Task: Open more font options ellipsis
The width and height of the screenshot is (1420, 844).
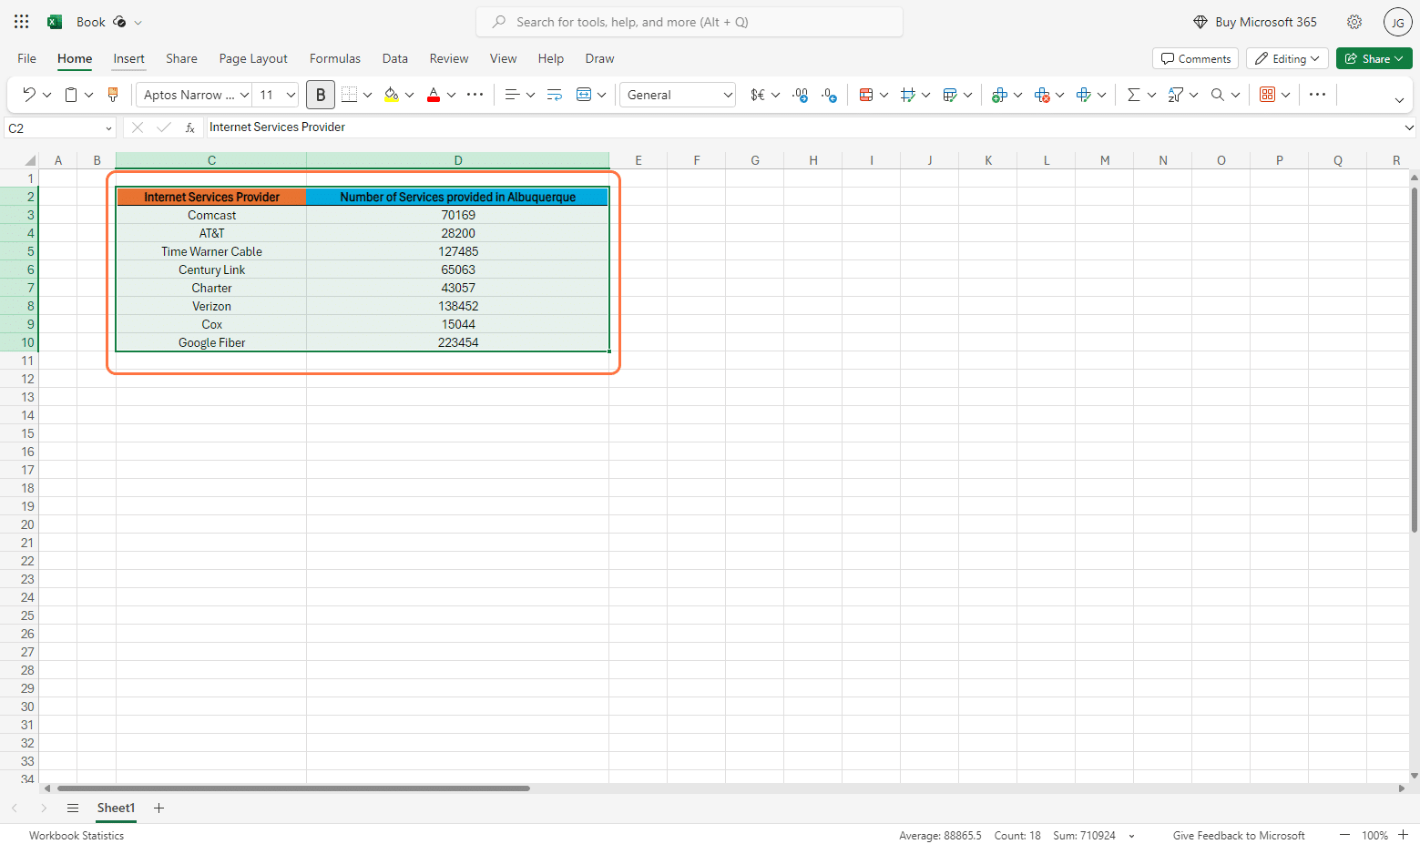Action: pyautogui.click(x=475, y=95)
